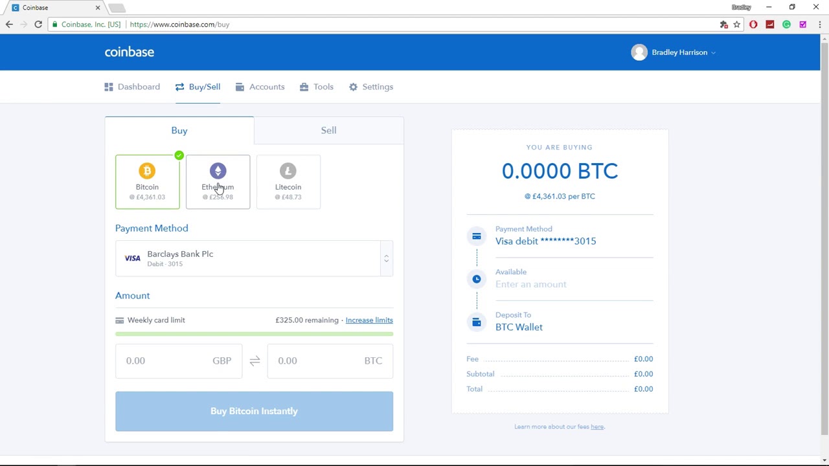The height and width of the screenshot is (466, 829).
Task: Switch to the Sell tab
Action: (328, 130)
